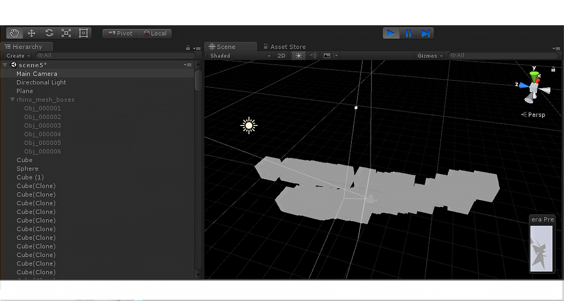
Task: Toggle Local handle rotation button
Action: (155, 33)
